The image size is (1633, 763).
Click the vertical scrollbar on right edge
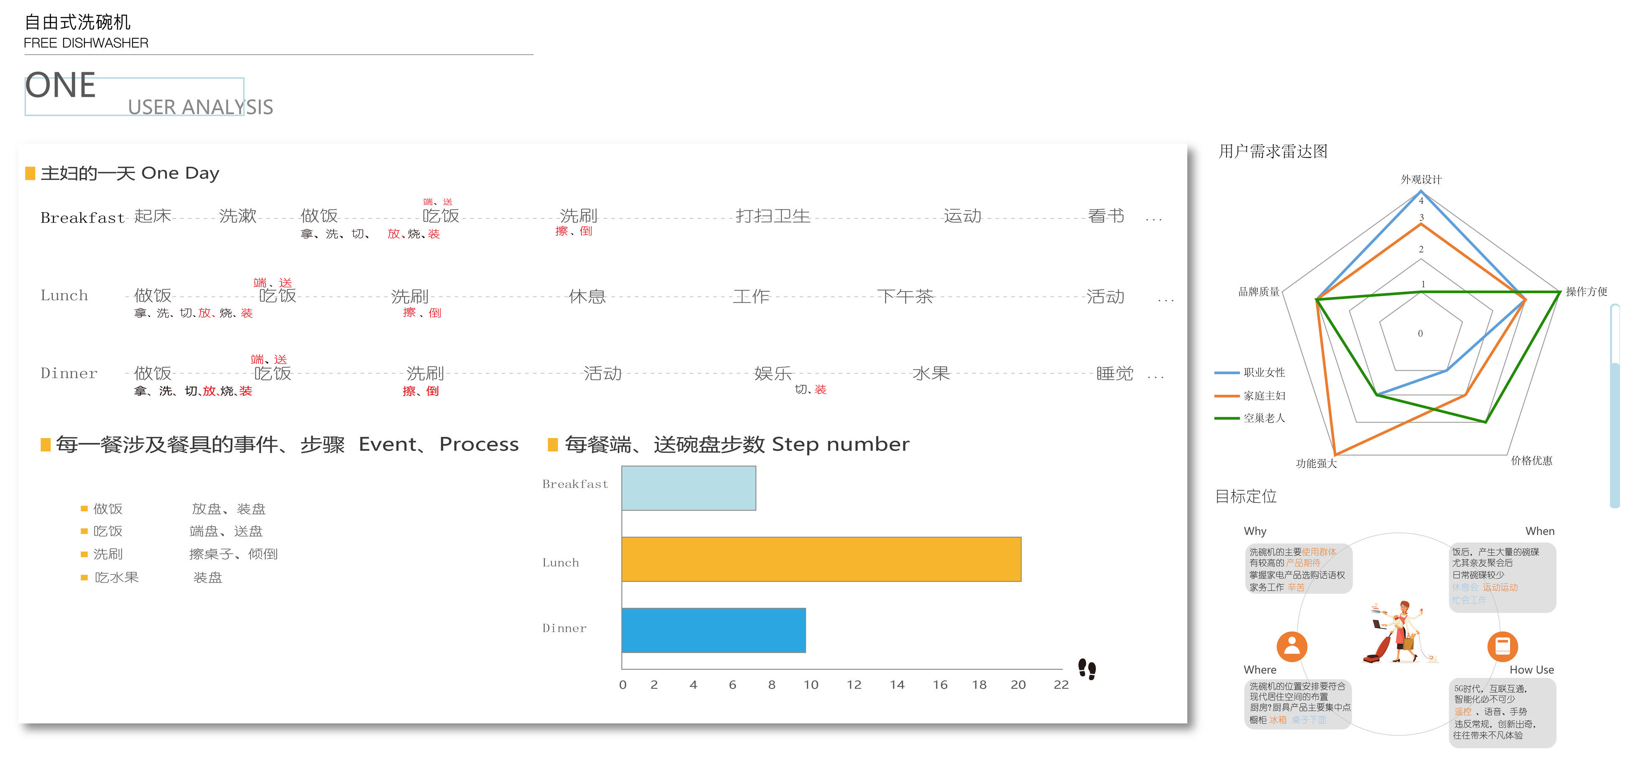[x=1614, y=405]
